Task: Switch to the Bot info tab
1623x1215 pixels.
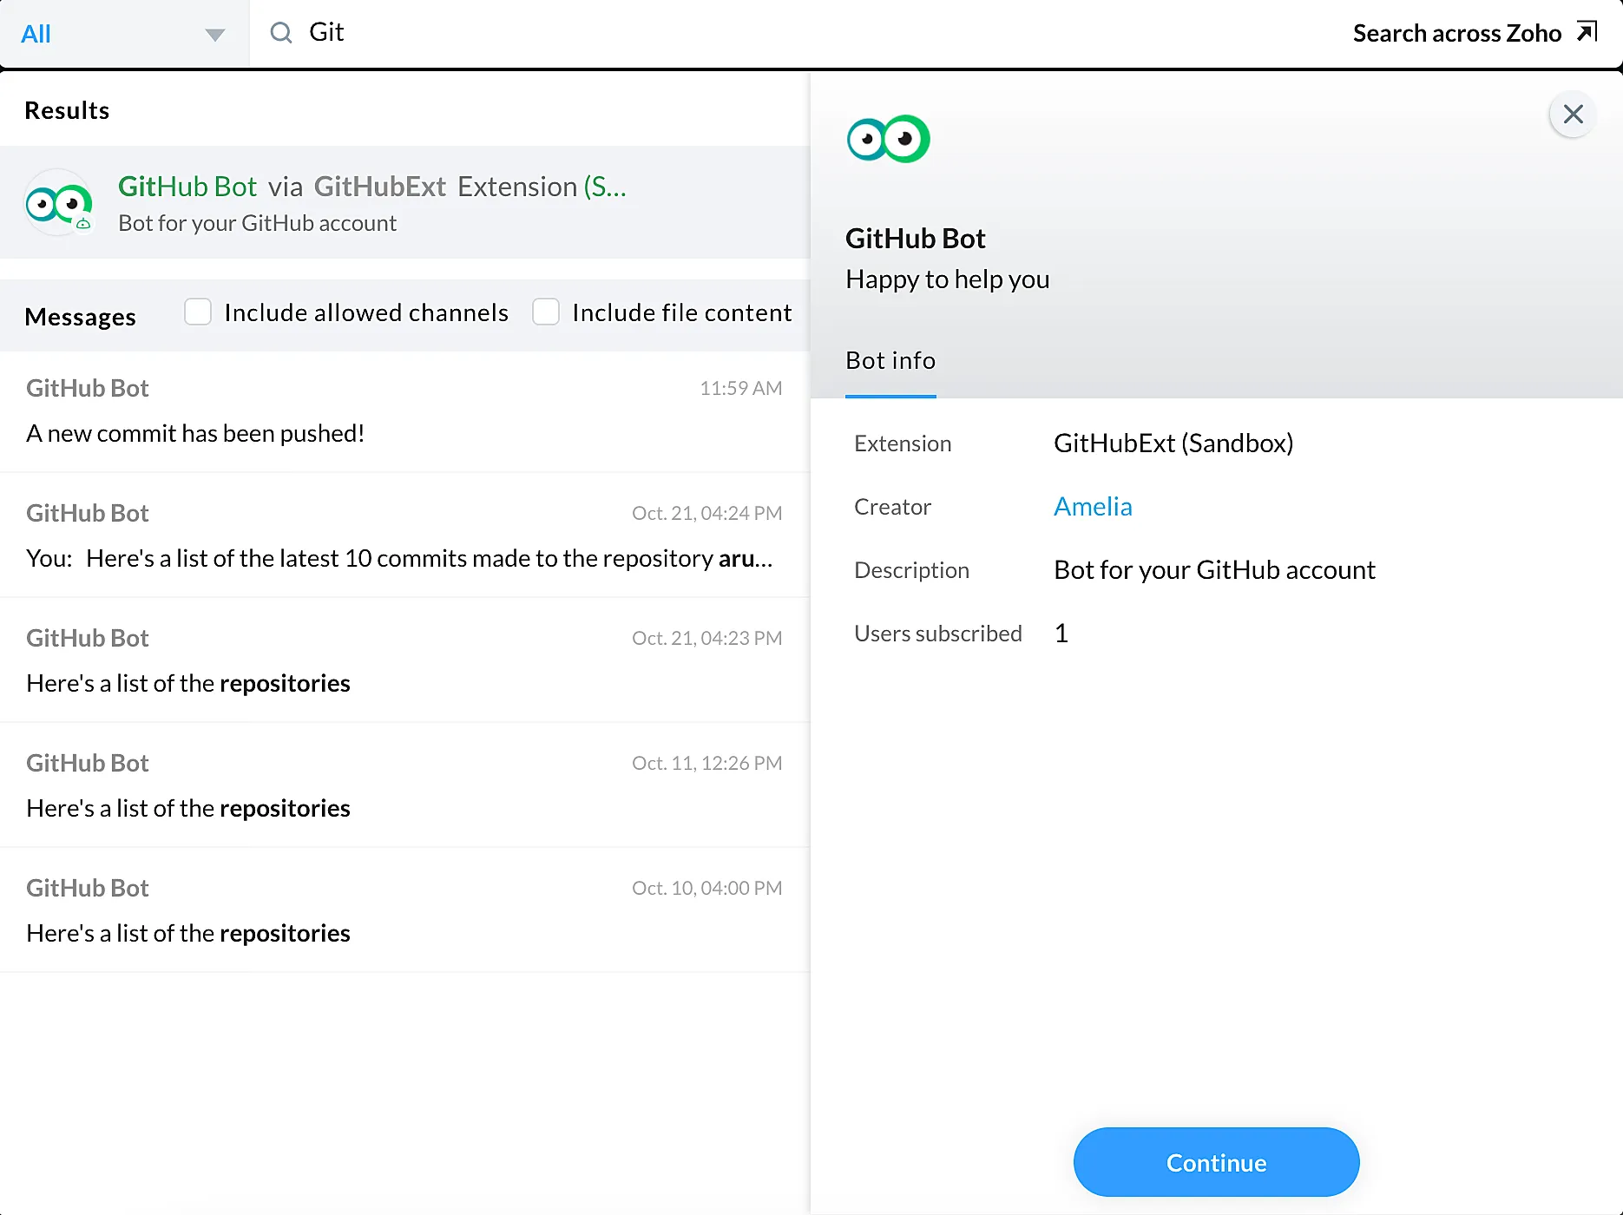Action: click(x=890, y=361)
